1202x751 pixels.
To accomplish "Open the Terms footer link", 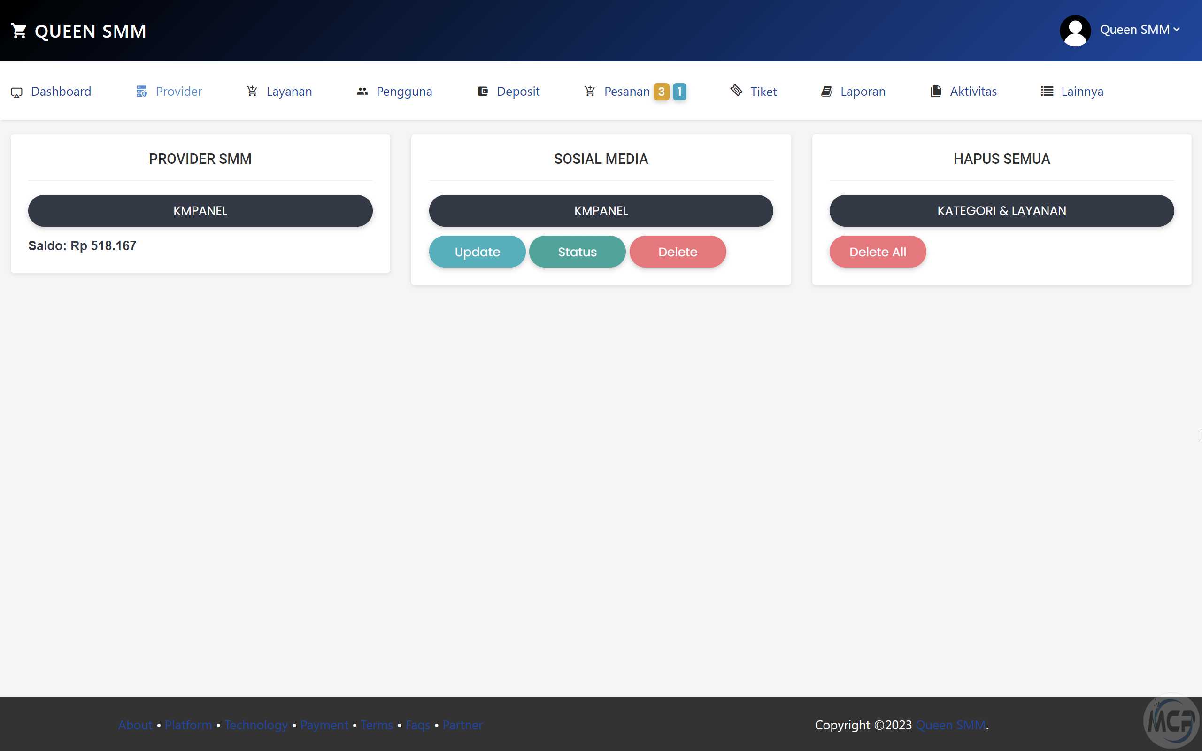I will [x=377, y=725].
